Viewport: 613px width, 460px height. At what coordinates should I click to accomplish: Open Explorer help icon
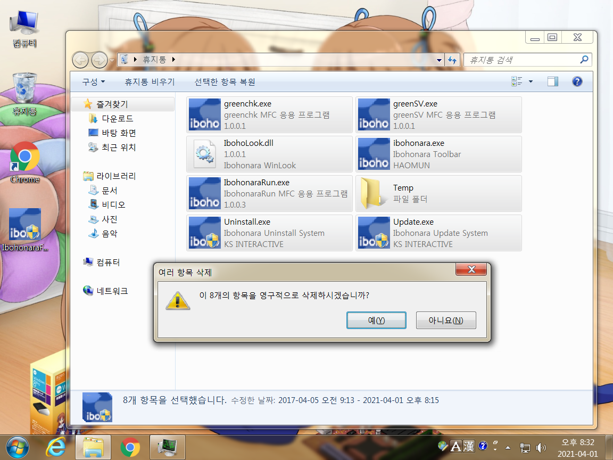click(x=577, y=81)
